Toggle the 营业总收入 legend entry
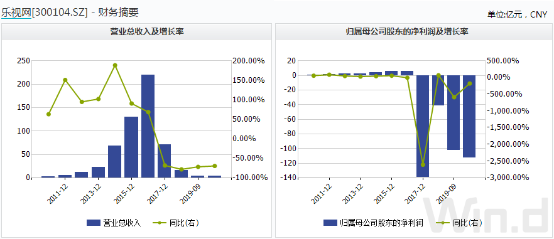This screenshot has height=239, width=554. (x=114, y=223)
